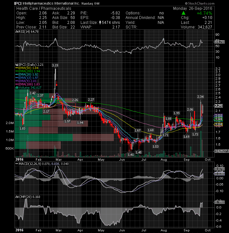Click the yellow 1.84 EMA tag on the axis
The height and width of the screenshot is (233, 229).
tap(219, 124)
